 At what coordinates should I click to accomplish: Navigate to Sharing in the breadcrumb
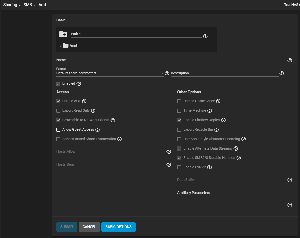tap(10, 5)
